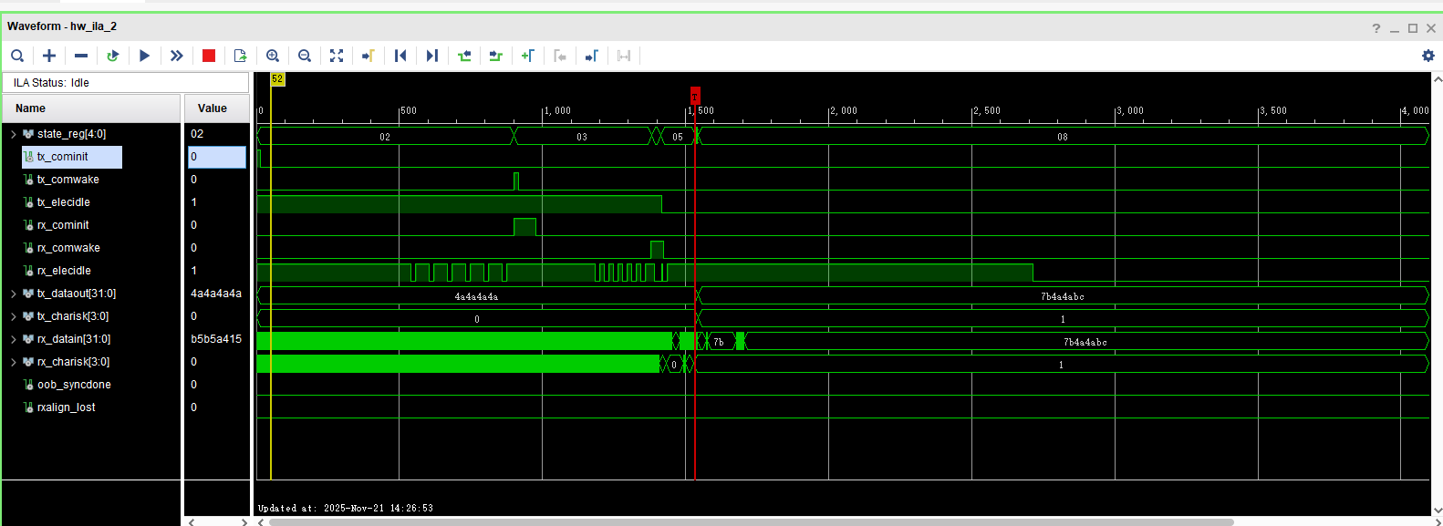Click the yellow cursor flag labeled 52
The image size is (1443, 526).
click(x=277, y=79)
